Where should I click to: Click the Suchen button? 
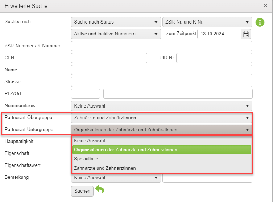82,191
